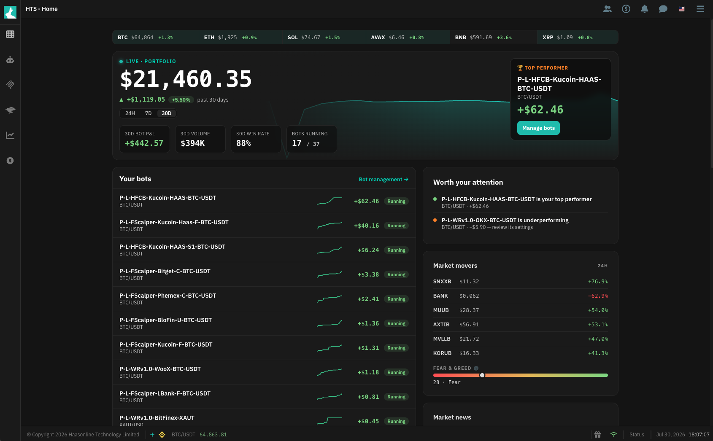This screenshot has width=713, height=441.
Task: Change language via US flag icon
Action: pyautogui.click(x=682, y=9)
